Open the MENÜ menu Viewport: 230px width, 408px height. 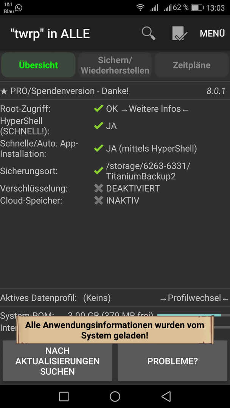pyautogui.click(x=212, y=34)
